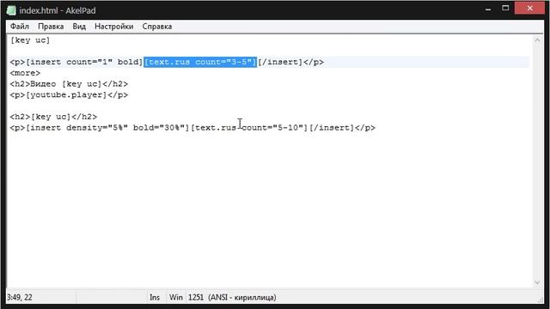This screenshot has width=550, height=309.
Task: Click "[insert count="1" bold]" text
Action: 84,62
